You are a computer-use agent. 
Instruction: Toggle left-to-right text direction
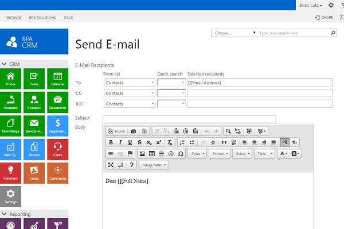[285, 143]
